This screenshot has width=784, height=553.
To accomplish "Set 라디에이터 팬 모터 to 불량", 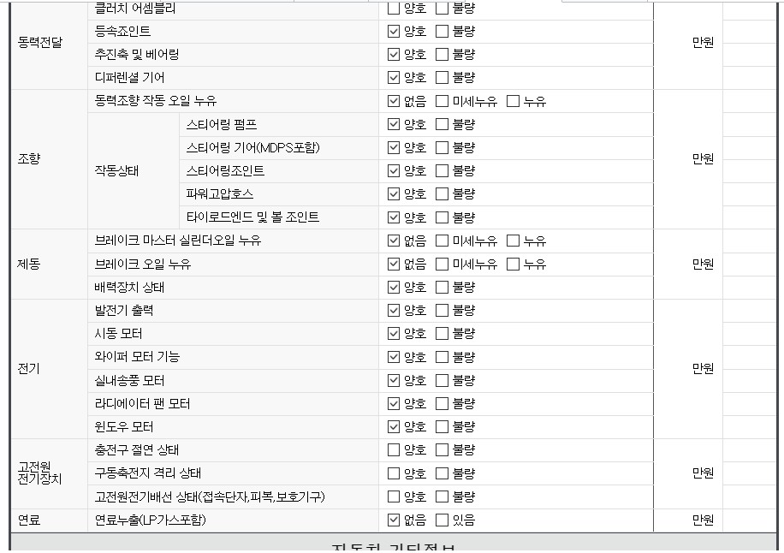I will (x=442, y=403).
